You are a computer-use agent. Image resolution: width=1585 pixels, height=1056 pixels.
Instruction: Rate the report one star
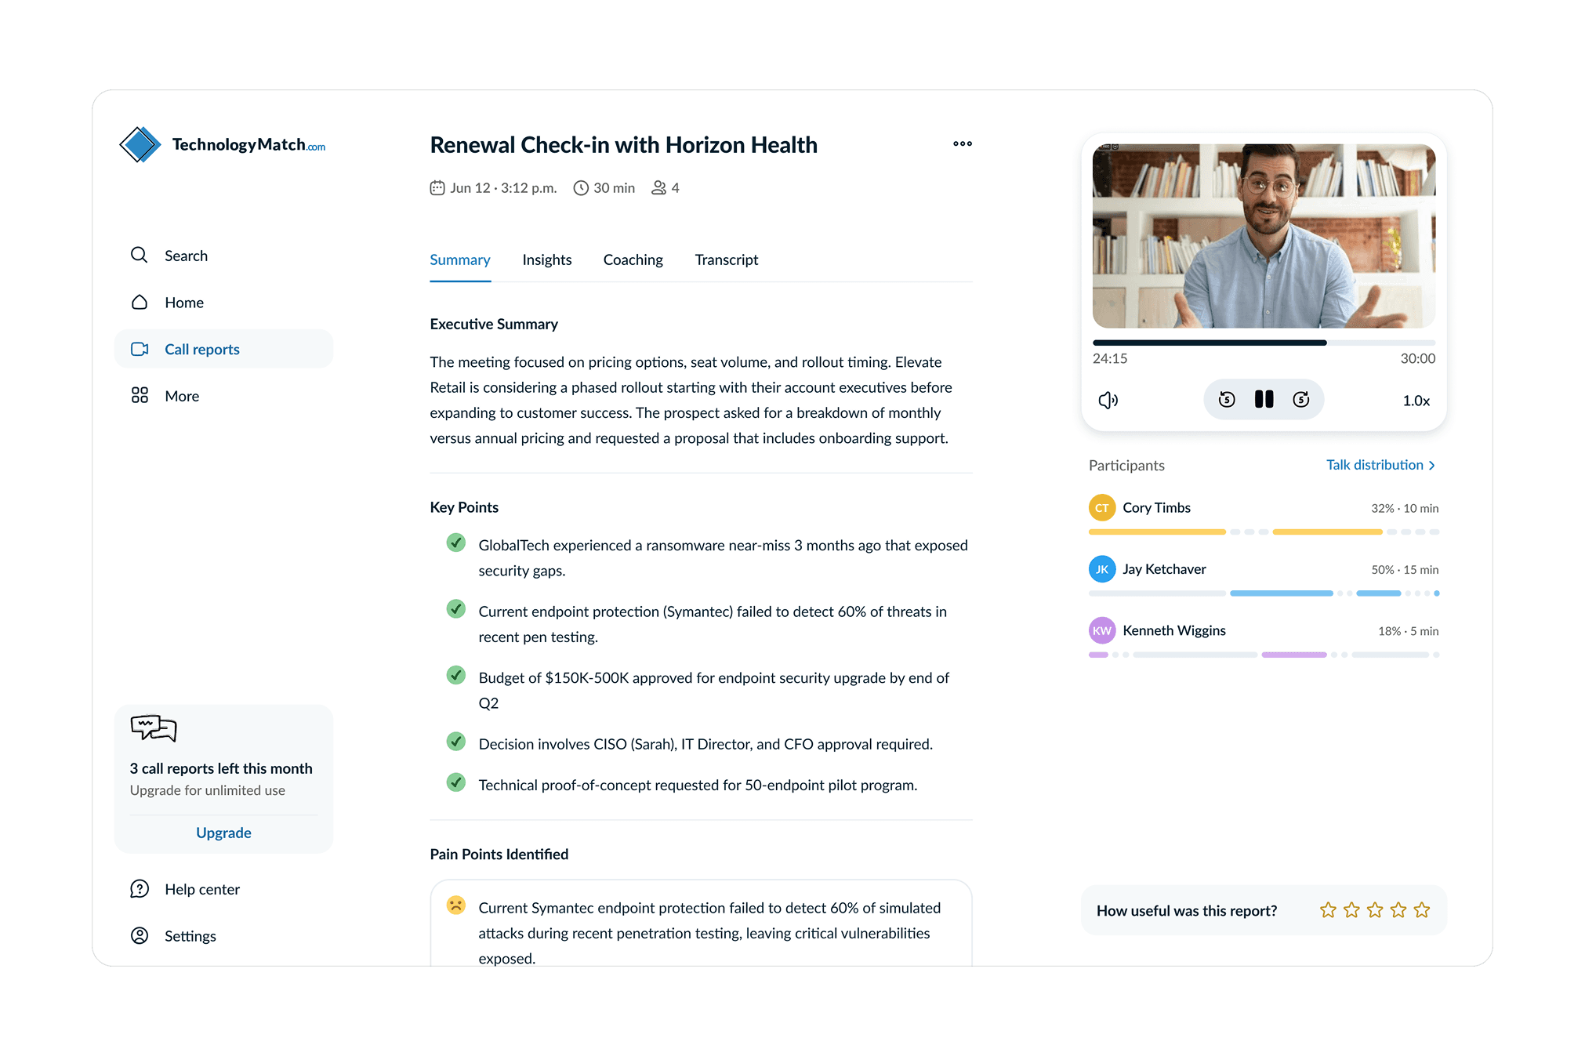1328,910
